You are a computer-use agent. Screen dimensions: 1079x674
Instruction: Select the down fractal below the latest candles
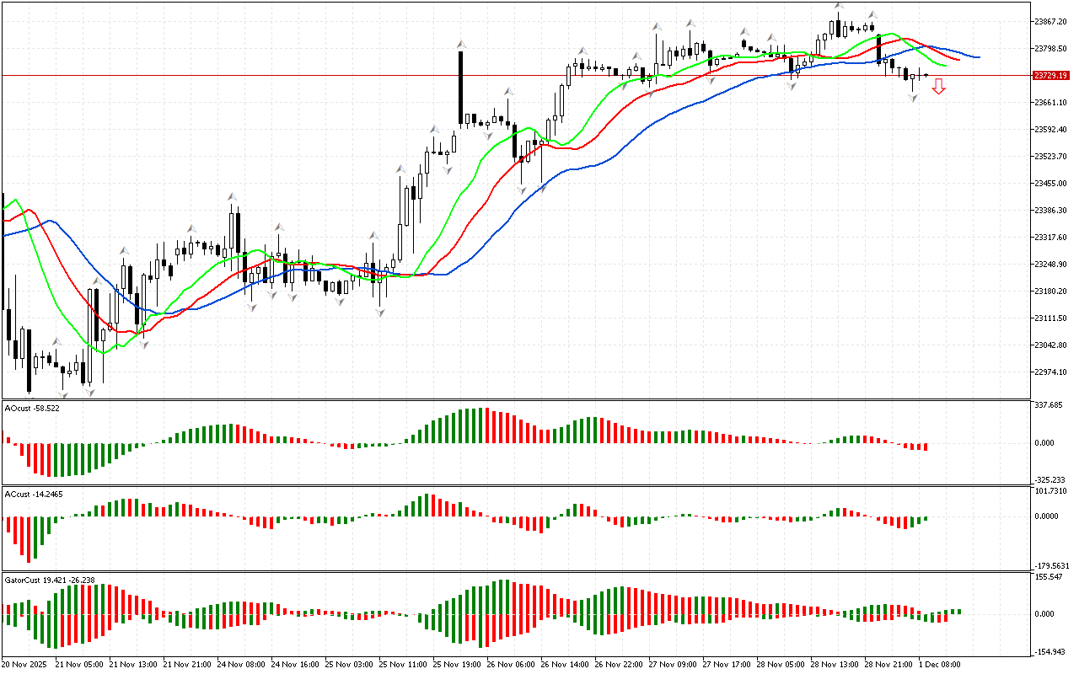913,99
